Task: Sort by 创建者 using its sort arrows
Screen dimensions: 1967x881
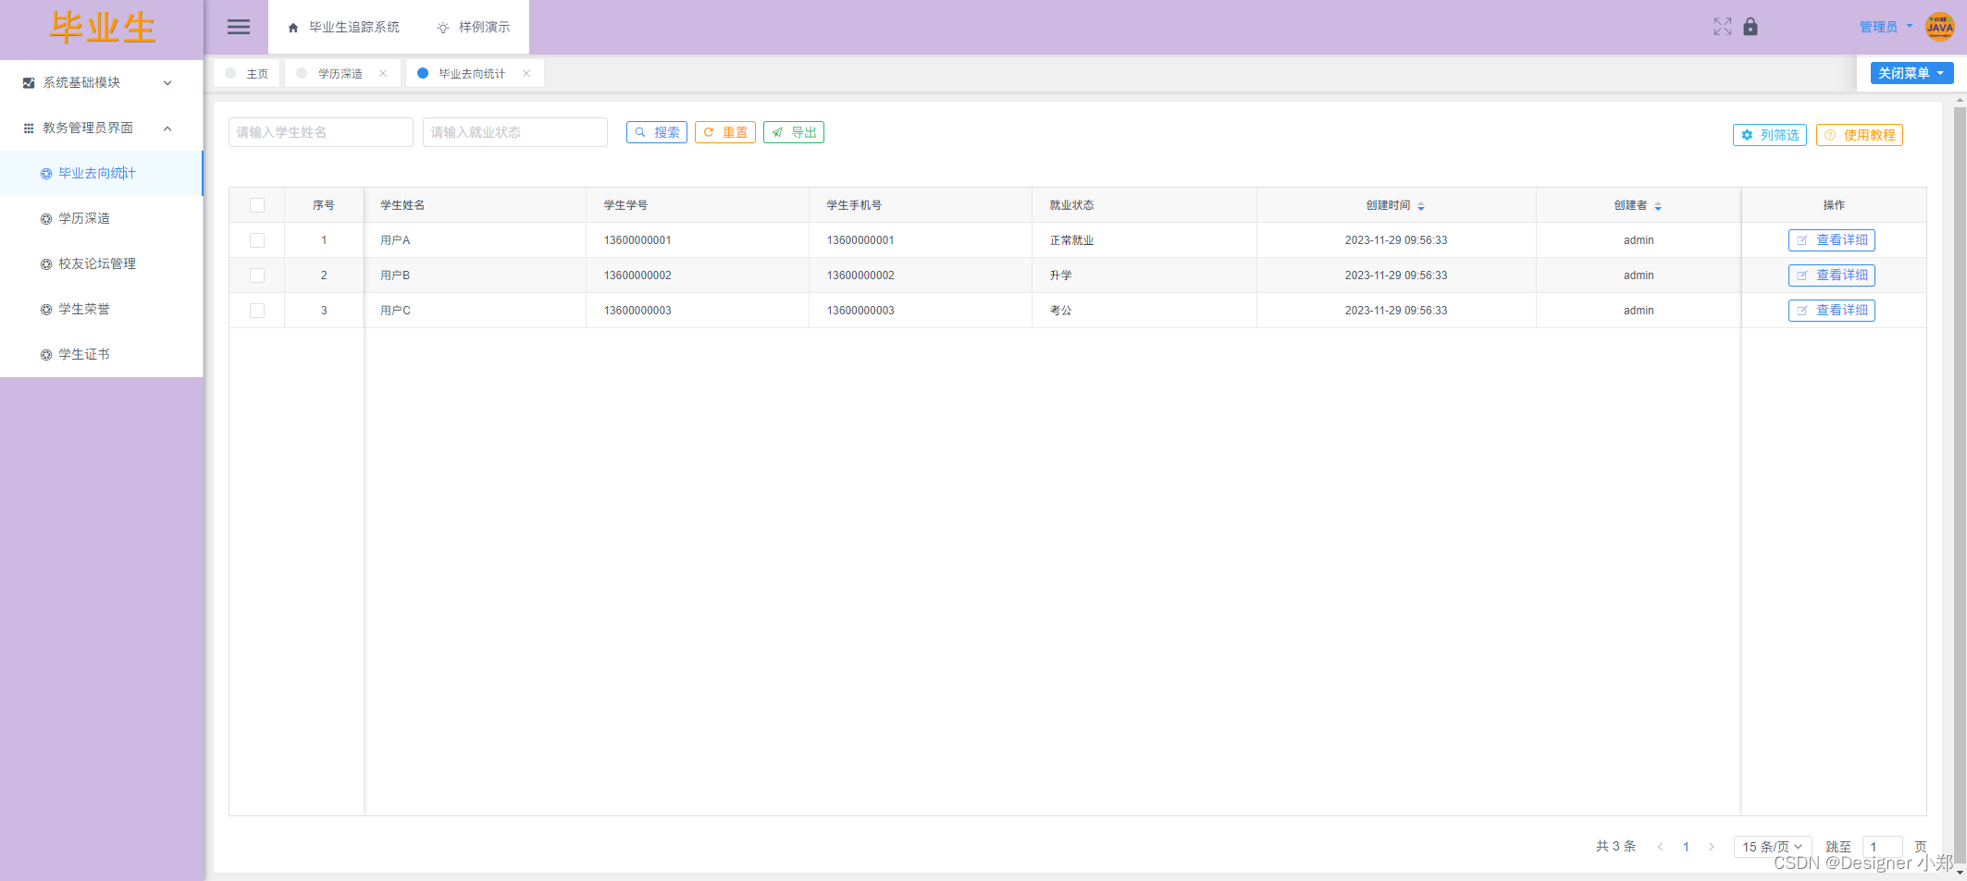Action: click(1658, 206)
